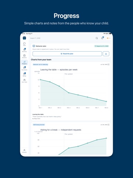Open Care Team in the sidebar
This screenshot has width=133, height=178.
click(x=24, y=80)
